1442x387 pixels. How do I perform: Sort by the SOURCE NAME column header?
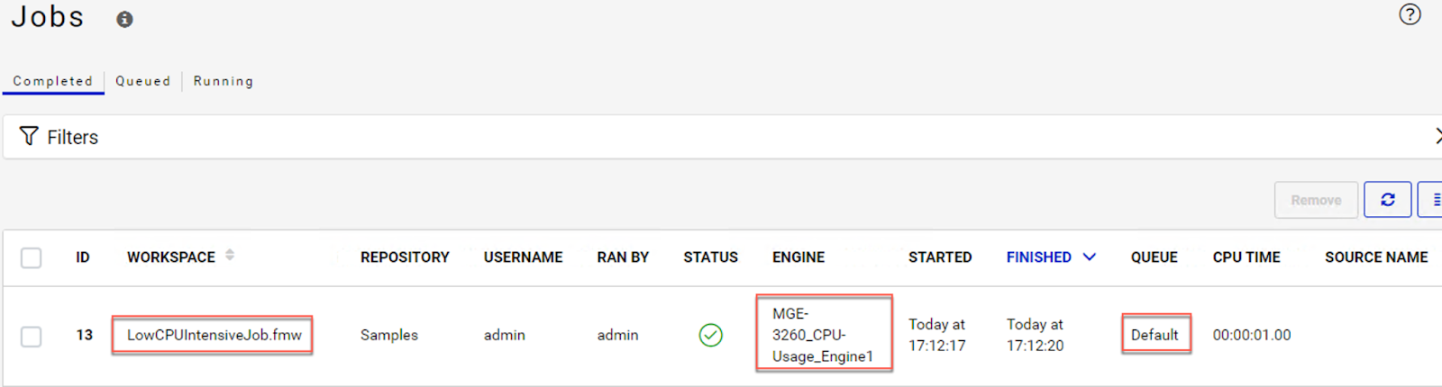[x=1376, y=257]
